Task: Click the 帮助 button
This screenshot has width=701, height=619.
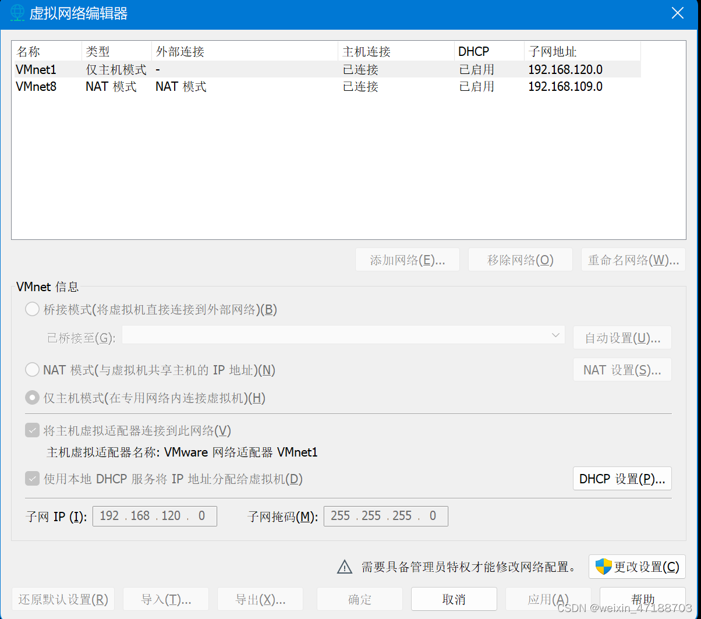Action: click(643, 599)
